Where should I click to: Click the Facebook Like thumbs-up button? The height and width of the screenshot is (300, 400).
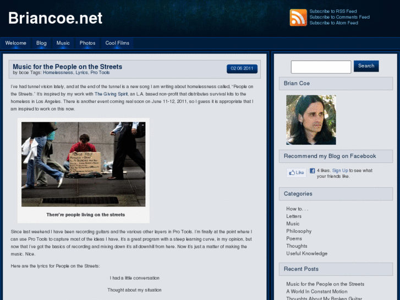click(297, 173)
